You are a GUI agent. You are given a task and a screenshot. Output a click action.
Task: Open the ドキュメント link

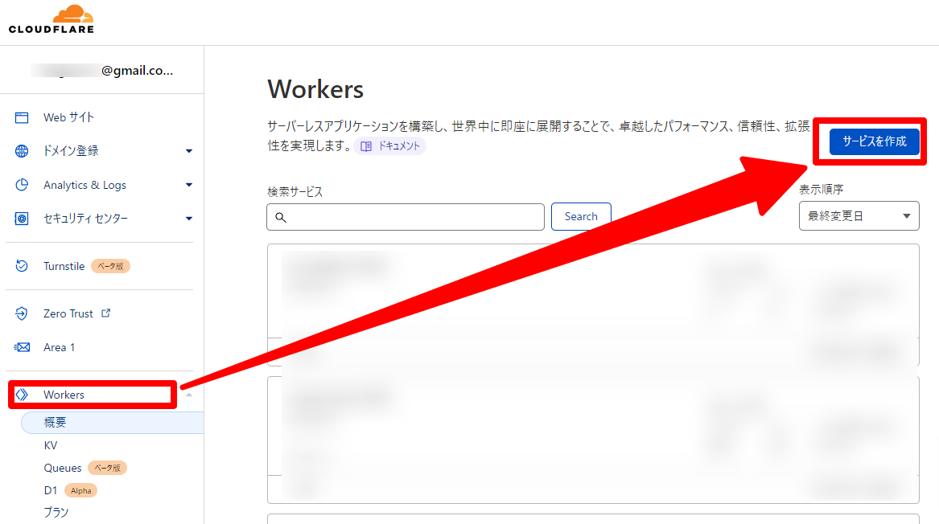click(x=390, y=146)
